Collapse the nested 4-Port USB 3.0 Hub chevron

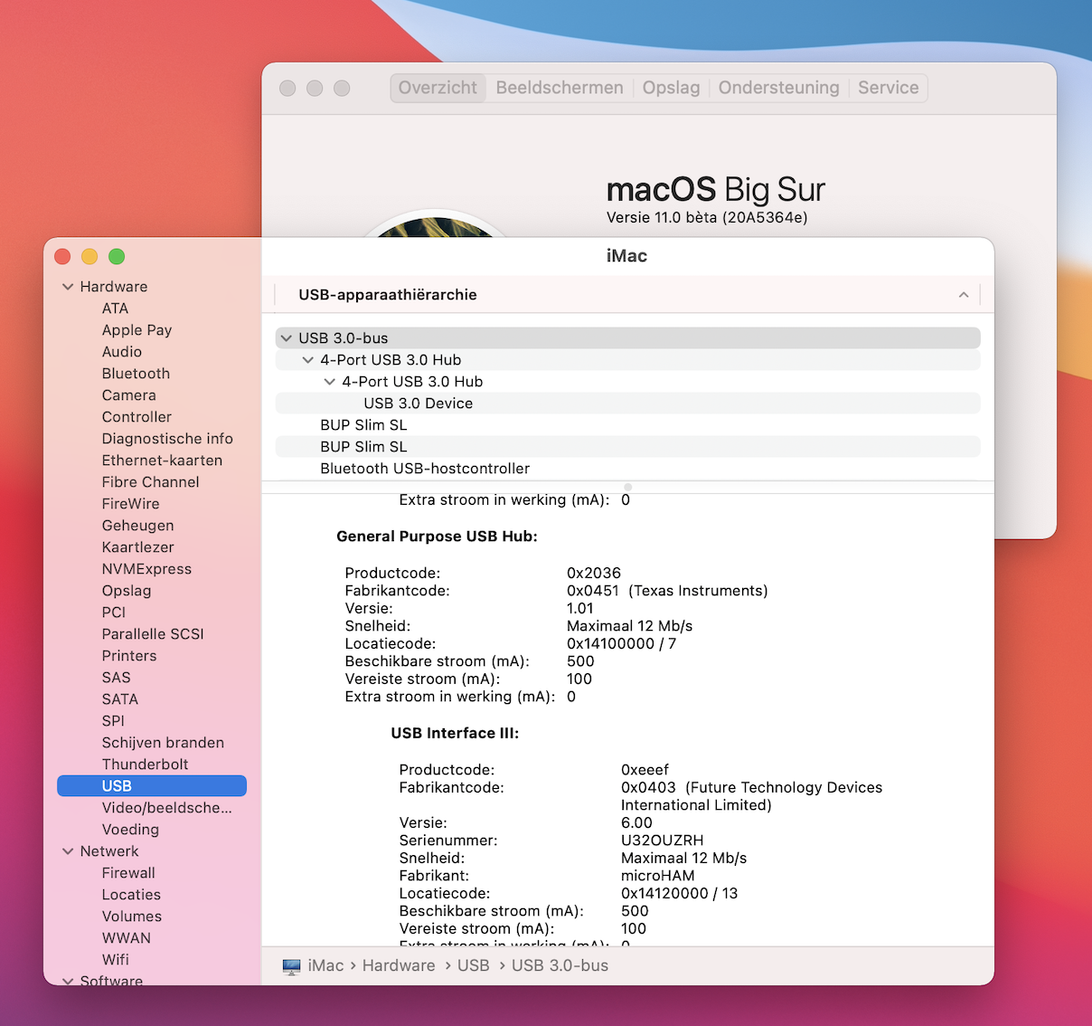click(330, 382)
